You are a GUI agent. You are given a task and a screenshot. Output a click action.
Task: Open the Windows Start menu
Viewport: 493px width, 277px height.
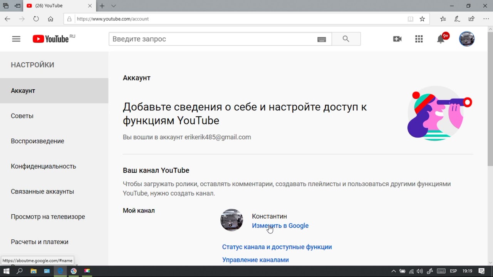(x=7, y=271)
